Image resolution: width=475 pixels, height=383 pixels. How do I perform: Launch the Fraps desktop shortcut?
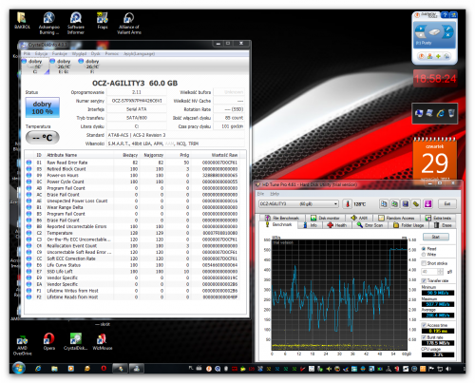coord(103,21)
